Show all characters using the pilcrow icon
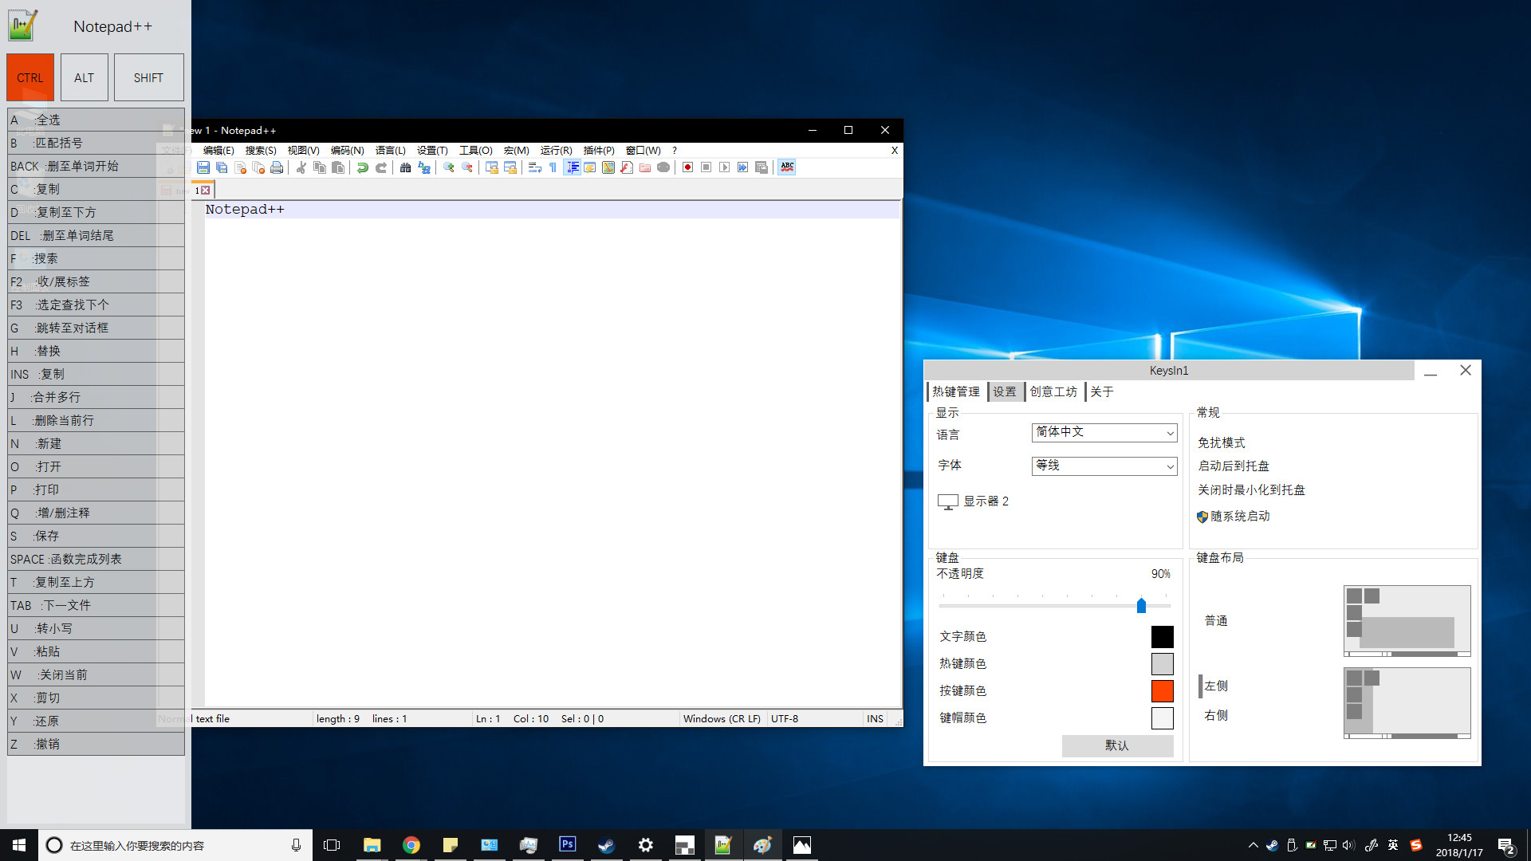Viewport: 1531px width, 861px height. (x=553, y=167)
